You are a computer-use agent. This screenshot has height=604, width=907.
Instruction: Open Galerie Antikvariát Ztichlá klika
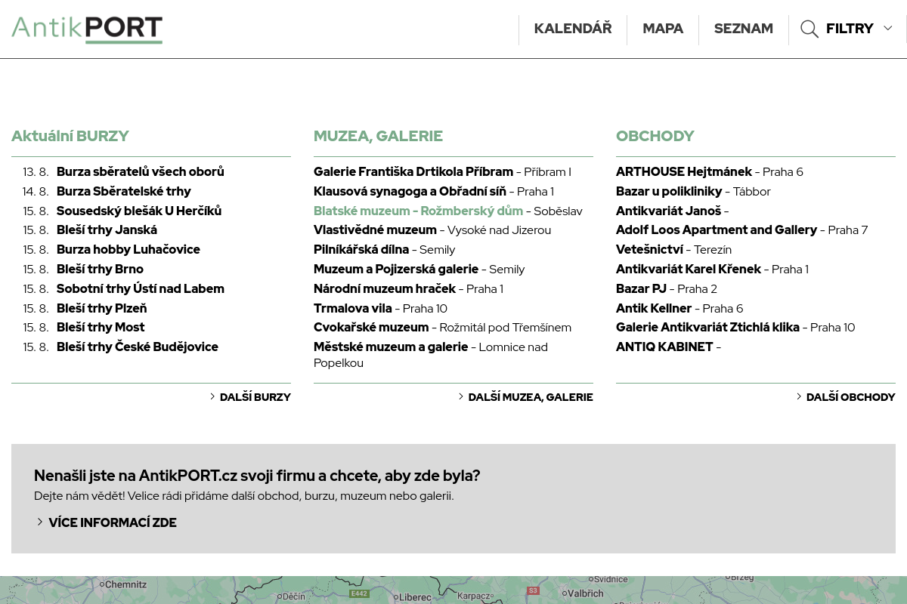tap(707, 327)
